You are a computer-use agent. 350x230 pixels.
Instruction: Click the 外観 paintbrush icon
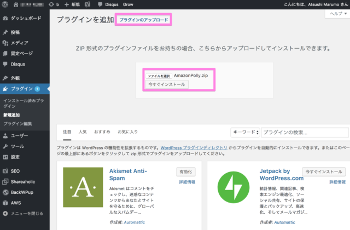click(5, 78)
